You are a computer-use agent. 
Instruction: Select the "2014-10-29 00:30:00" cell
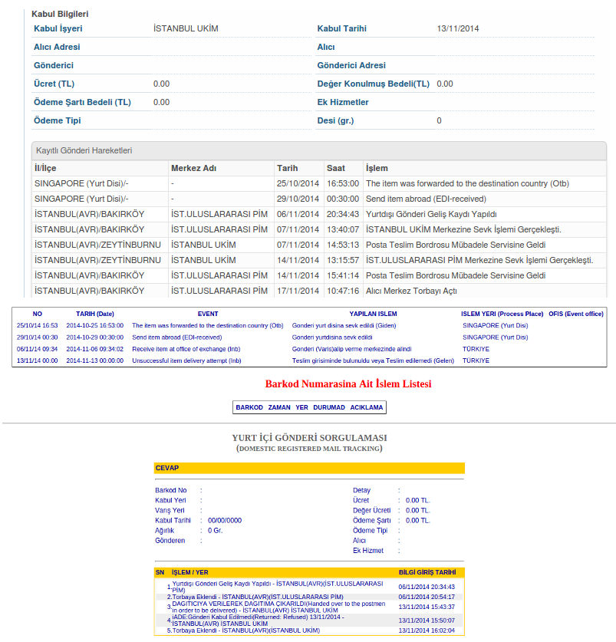[95, 337]
